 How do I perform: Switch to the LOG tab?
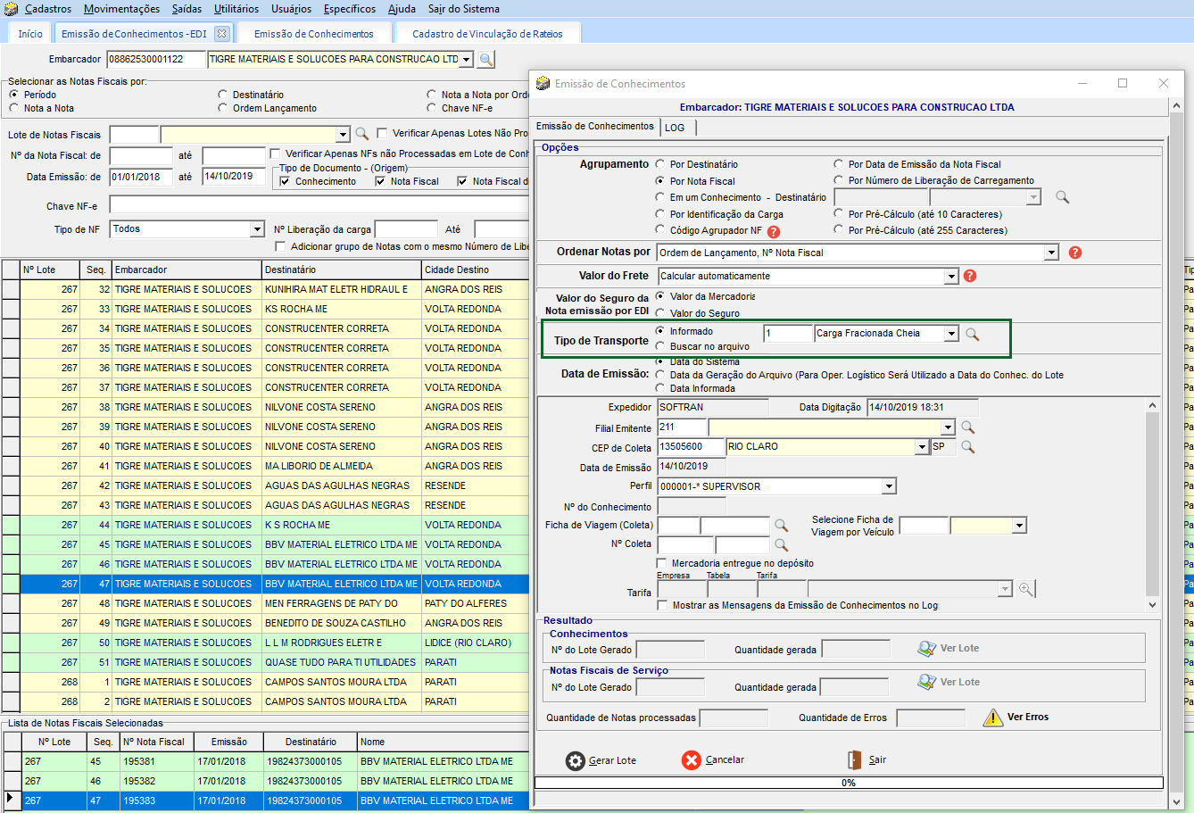point(675,128)
